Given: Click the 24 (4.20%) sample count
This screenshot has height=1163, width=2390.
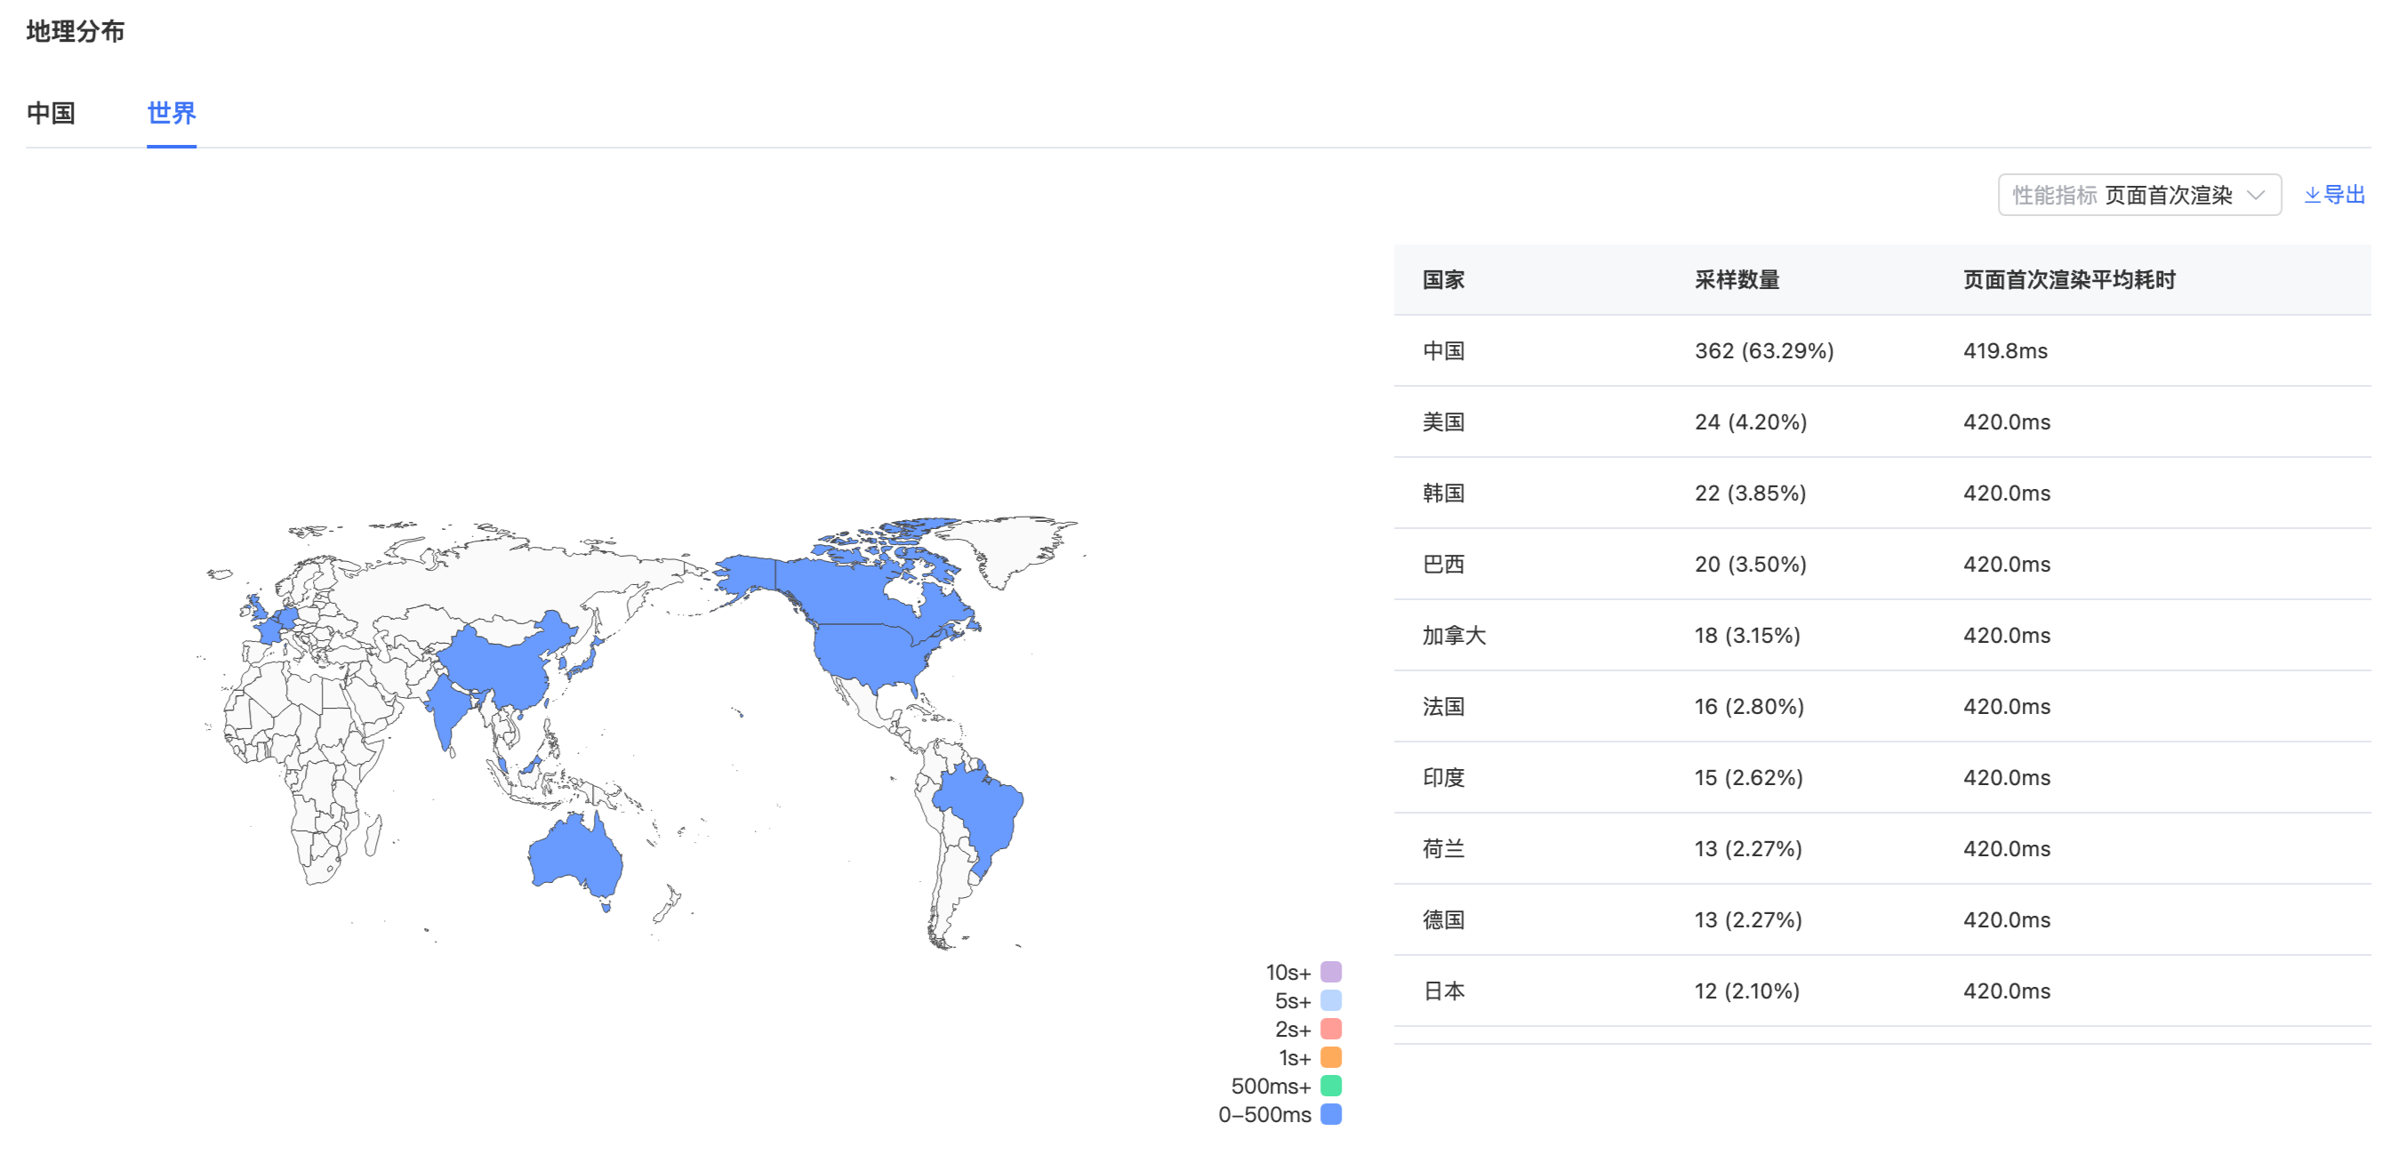Looking at the screenshot, I should [x=1751, y=422].
